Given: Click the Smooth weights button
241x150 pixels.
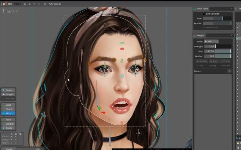Looking at the screenshot, I should tap(202, 61).
